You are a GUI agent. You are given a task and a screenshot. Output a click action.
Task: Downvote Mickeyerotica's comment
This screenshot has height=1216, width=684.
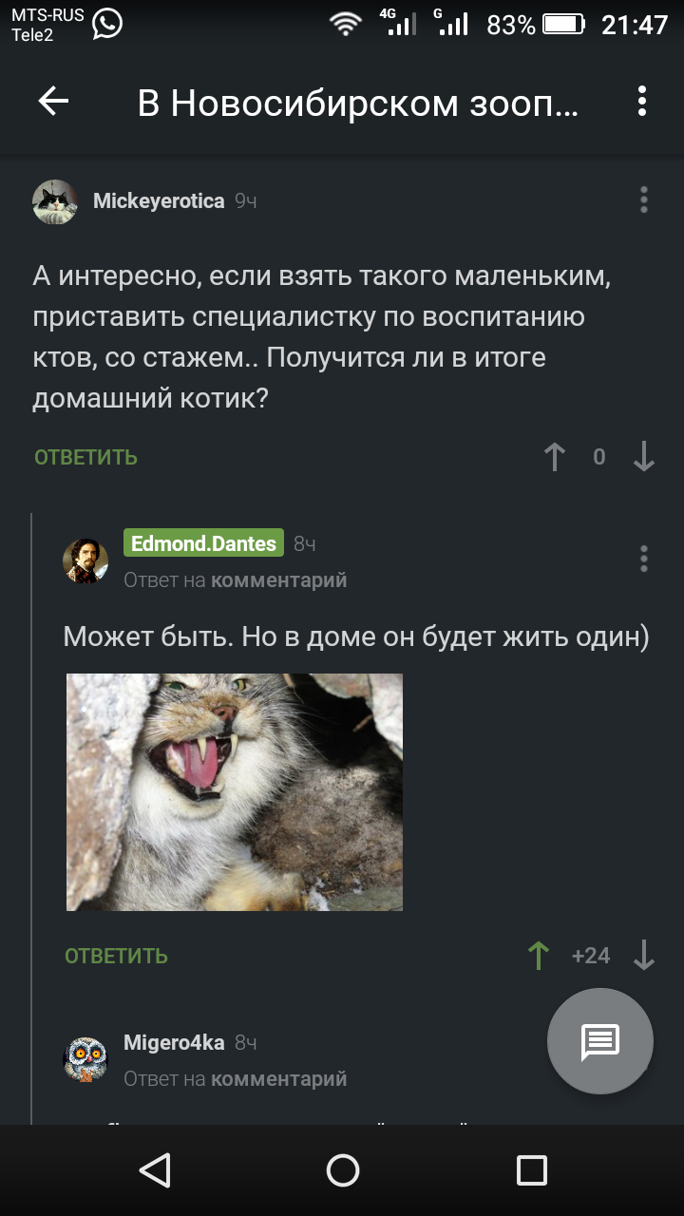point(644,457)
